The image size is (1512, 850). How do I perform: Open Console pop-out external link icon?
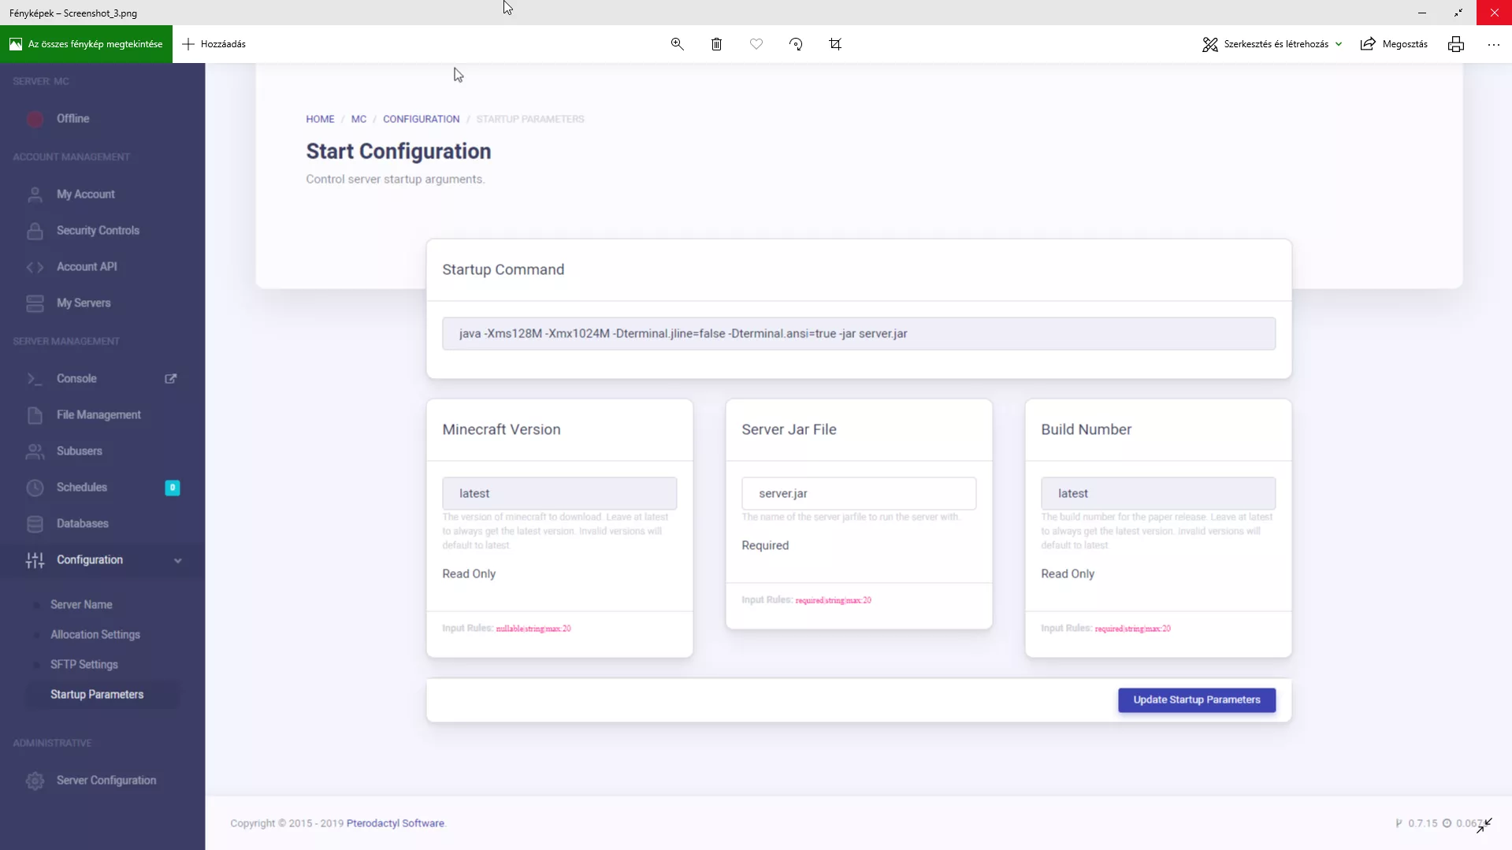tap(171, 379)
